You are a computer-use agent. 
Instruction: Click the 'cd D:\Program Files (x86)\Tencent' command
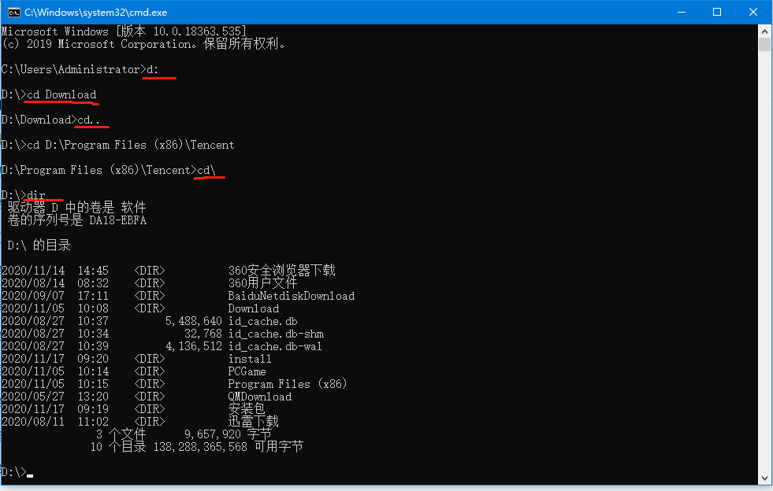point(131,145)
